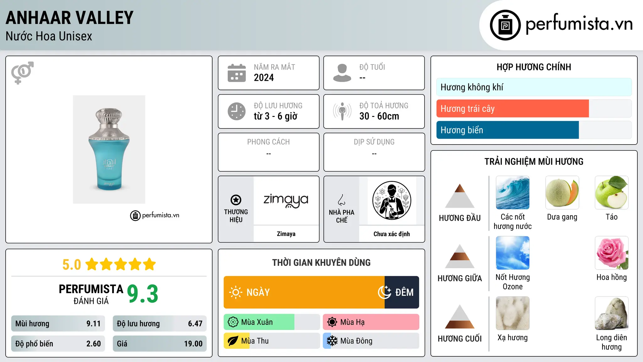
Task: Click the Hương trái cây accord bar
Action: click(x=534, y=109)
